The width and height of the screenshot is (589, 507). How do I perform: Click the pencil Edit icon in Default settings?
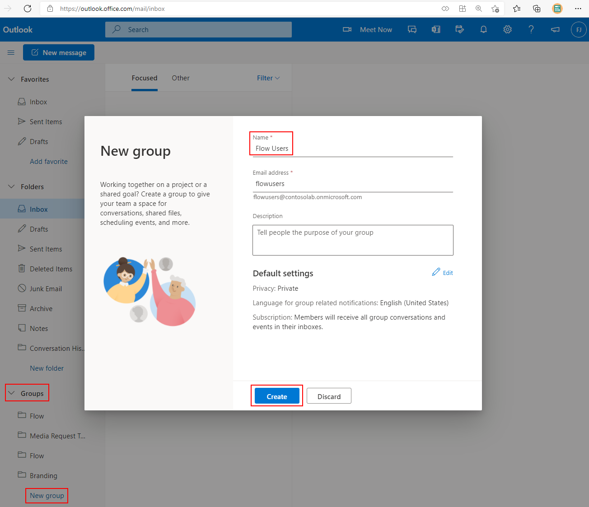436,272
